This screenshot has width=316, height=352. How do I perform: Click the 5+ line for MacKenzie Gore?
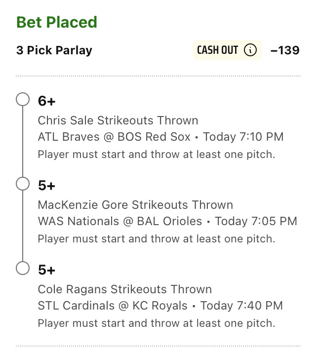click(x=46, y=185)
